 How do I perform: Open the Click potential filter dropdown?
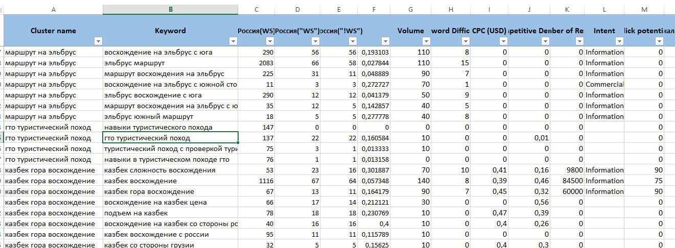pyautogui.click(x=659, y=41)
